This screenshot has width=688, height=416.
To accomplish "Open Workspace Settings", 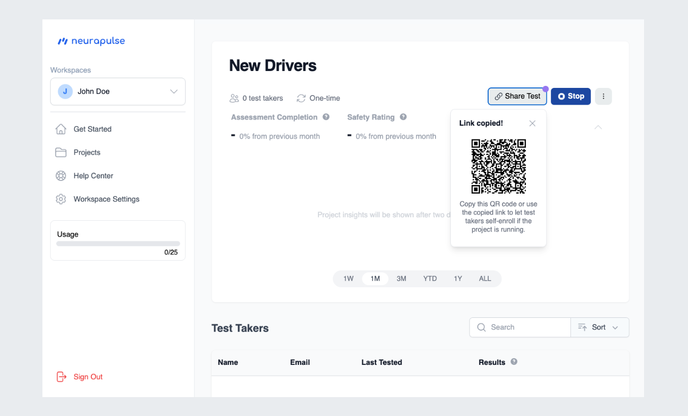I will [106, 199].
